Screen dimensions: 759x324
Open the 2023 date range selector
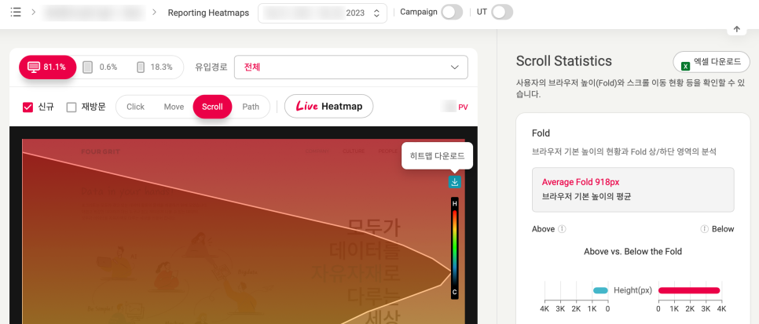[322, 13]
